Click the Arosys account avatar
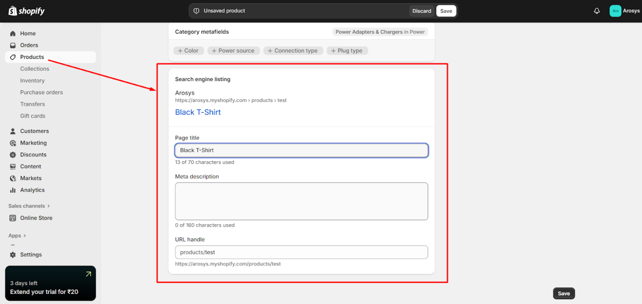 click(615, 11)
